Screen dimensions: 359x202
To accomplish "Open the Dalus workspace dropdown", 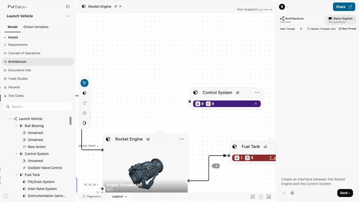I will tap(17, 7).
